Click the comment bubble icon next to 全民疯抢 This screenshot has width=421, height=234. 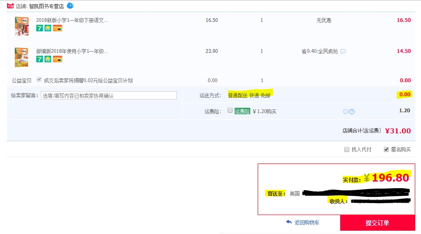click(x=343, y=52)
